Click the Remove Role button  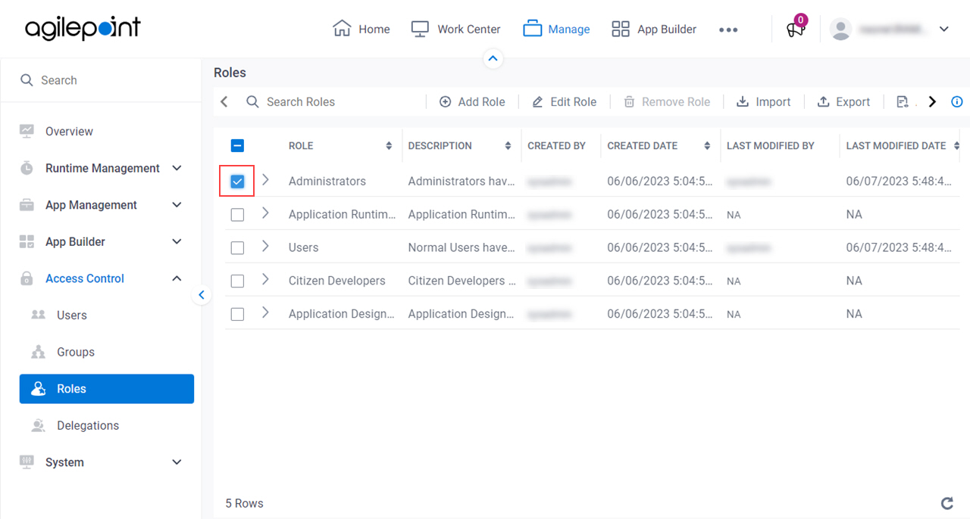point(667,101)
